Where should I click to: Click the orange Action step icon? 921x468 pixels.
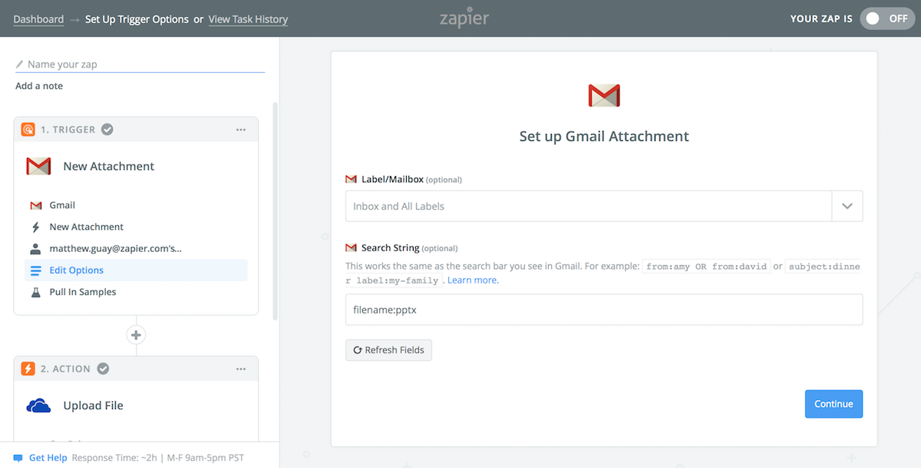pos(28,368)
